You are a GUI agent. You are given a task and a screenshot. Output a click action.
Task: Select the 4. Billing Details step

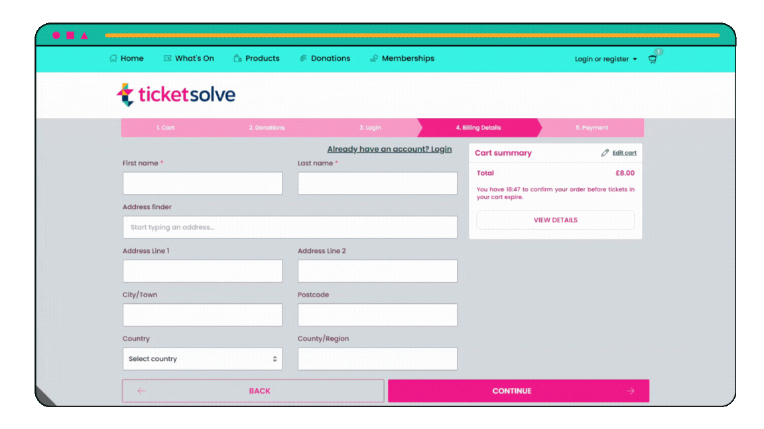pyautogui.click(x=478, y=127)
